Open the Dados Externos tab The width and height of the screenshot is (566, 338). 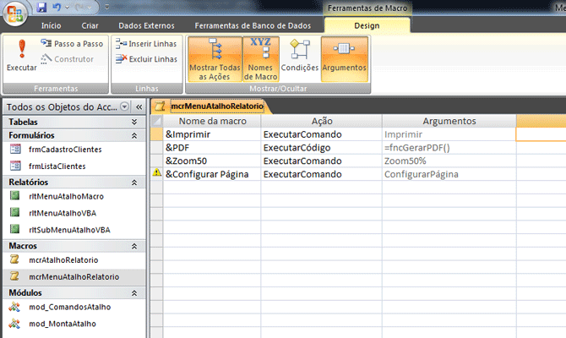(146, 25)
